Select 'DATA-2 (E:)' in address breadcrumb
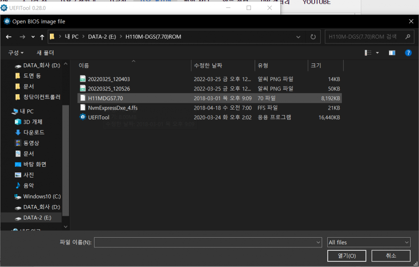419x267 pixels. 102,37
